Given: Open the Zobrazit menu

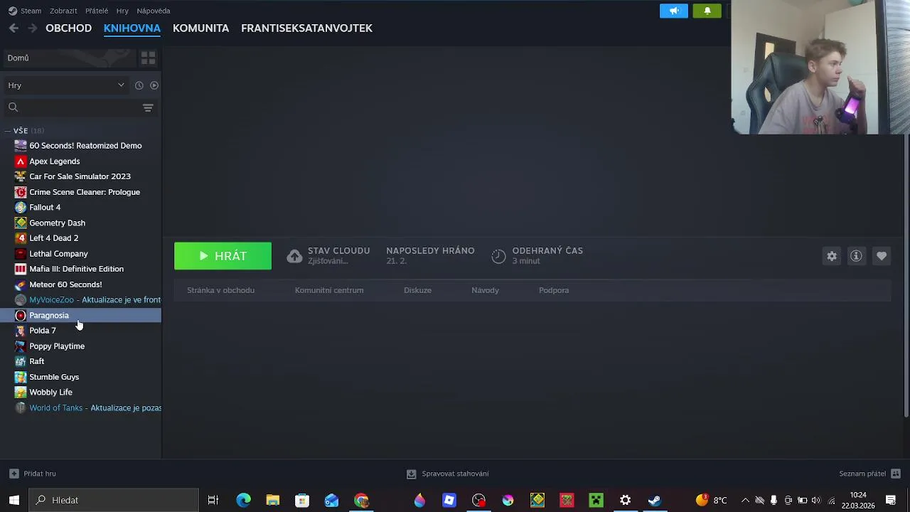Looking at the screenshot, I should tap(63, 11).
